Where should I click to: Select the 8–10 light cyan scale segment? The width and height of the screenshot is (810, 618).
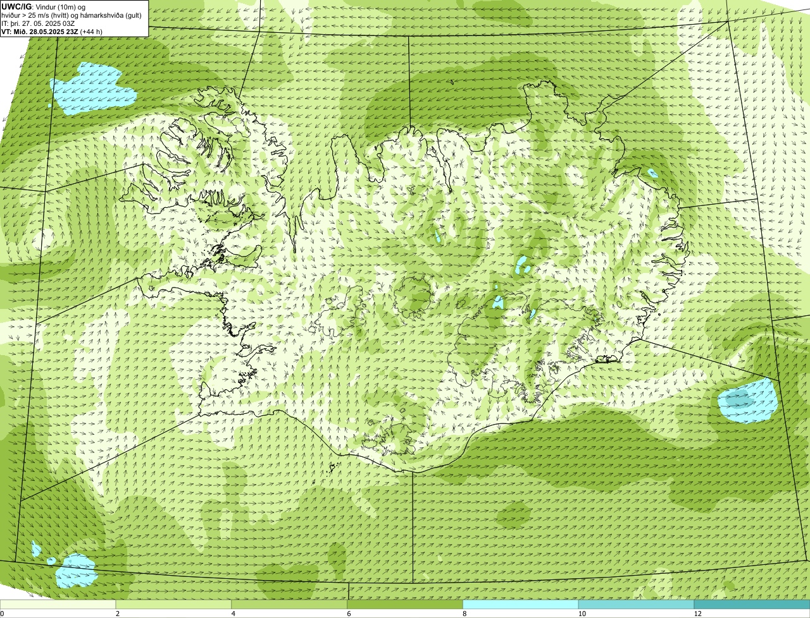pyautogui.click(x=521, y=605)
